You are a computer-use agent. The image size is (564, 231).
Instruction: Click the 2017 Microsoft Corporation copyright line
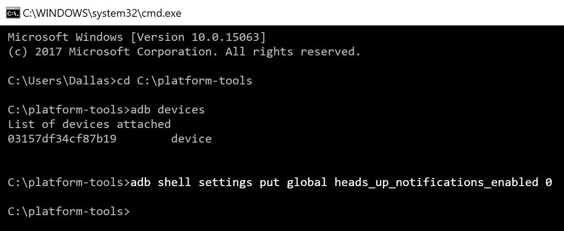tap(184, 52)
